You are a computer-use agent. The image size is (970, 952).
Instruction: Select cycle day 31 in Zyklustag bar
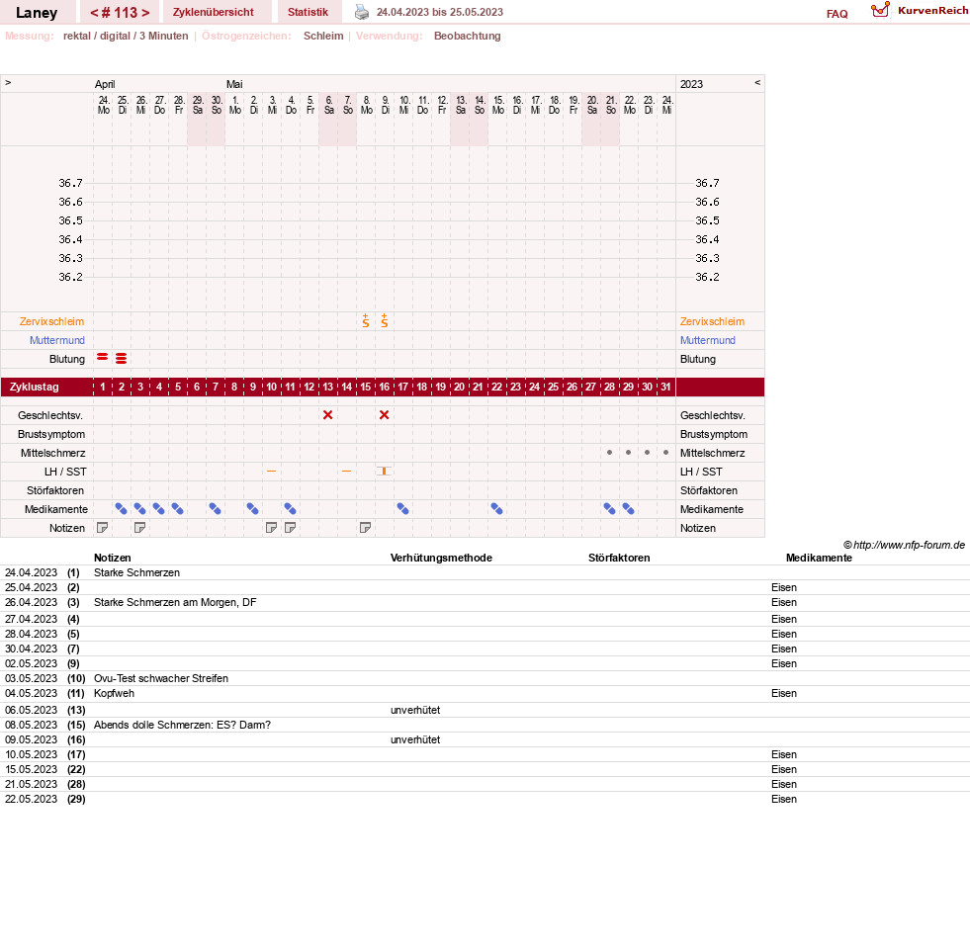(x=665, y=387)
